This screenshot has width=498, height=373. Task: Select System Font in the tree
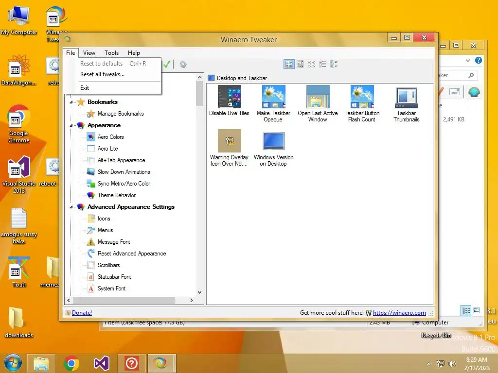point(111,288)
